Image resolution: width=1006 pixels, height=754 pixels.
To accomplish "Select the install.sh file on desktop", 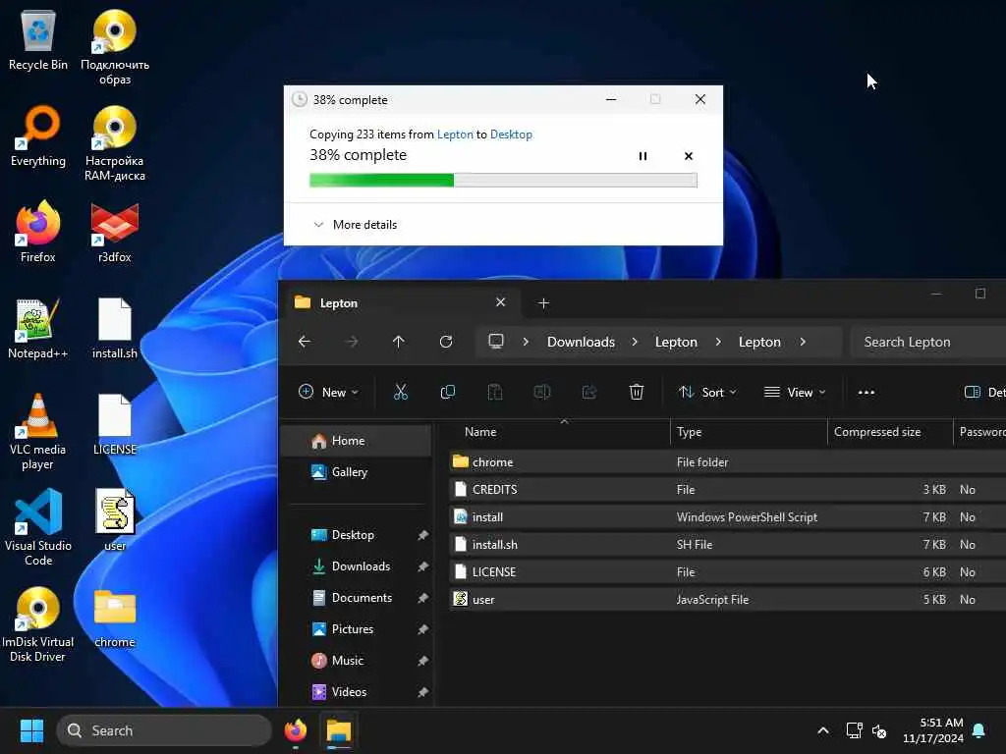I will pyautogui.click(x=115, y=328).
